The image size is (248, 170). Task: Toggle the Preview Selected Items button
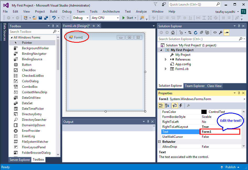[227, 32]
